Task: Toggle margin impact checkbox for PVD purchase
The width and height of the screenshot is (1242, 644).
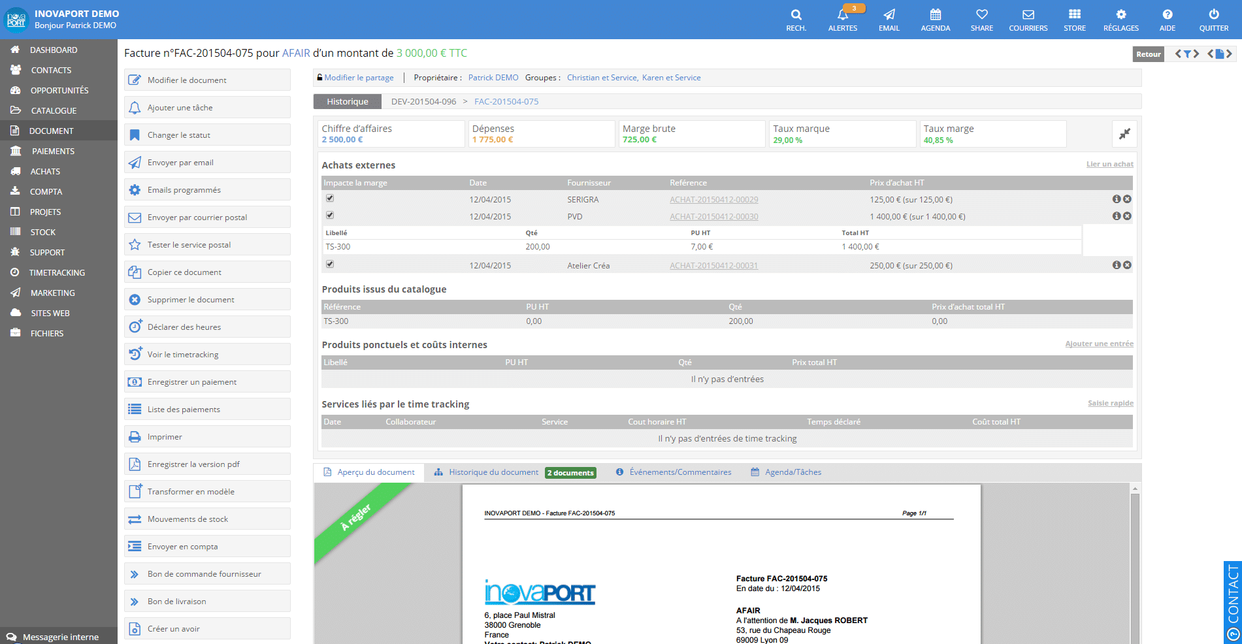Action: pos(330,215)
